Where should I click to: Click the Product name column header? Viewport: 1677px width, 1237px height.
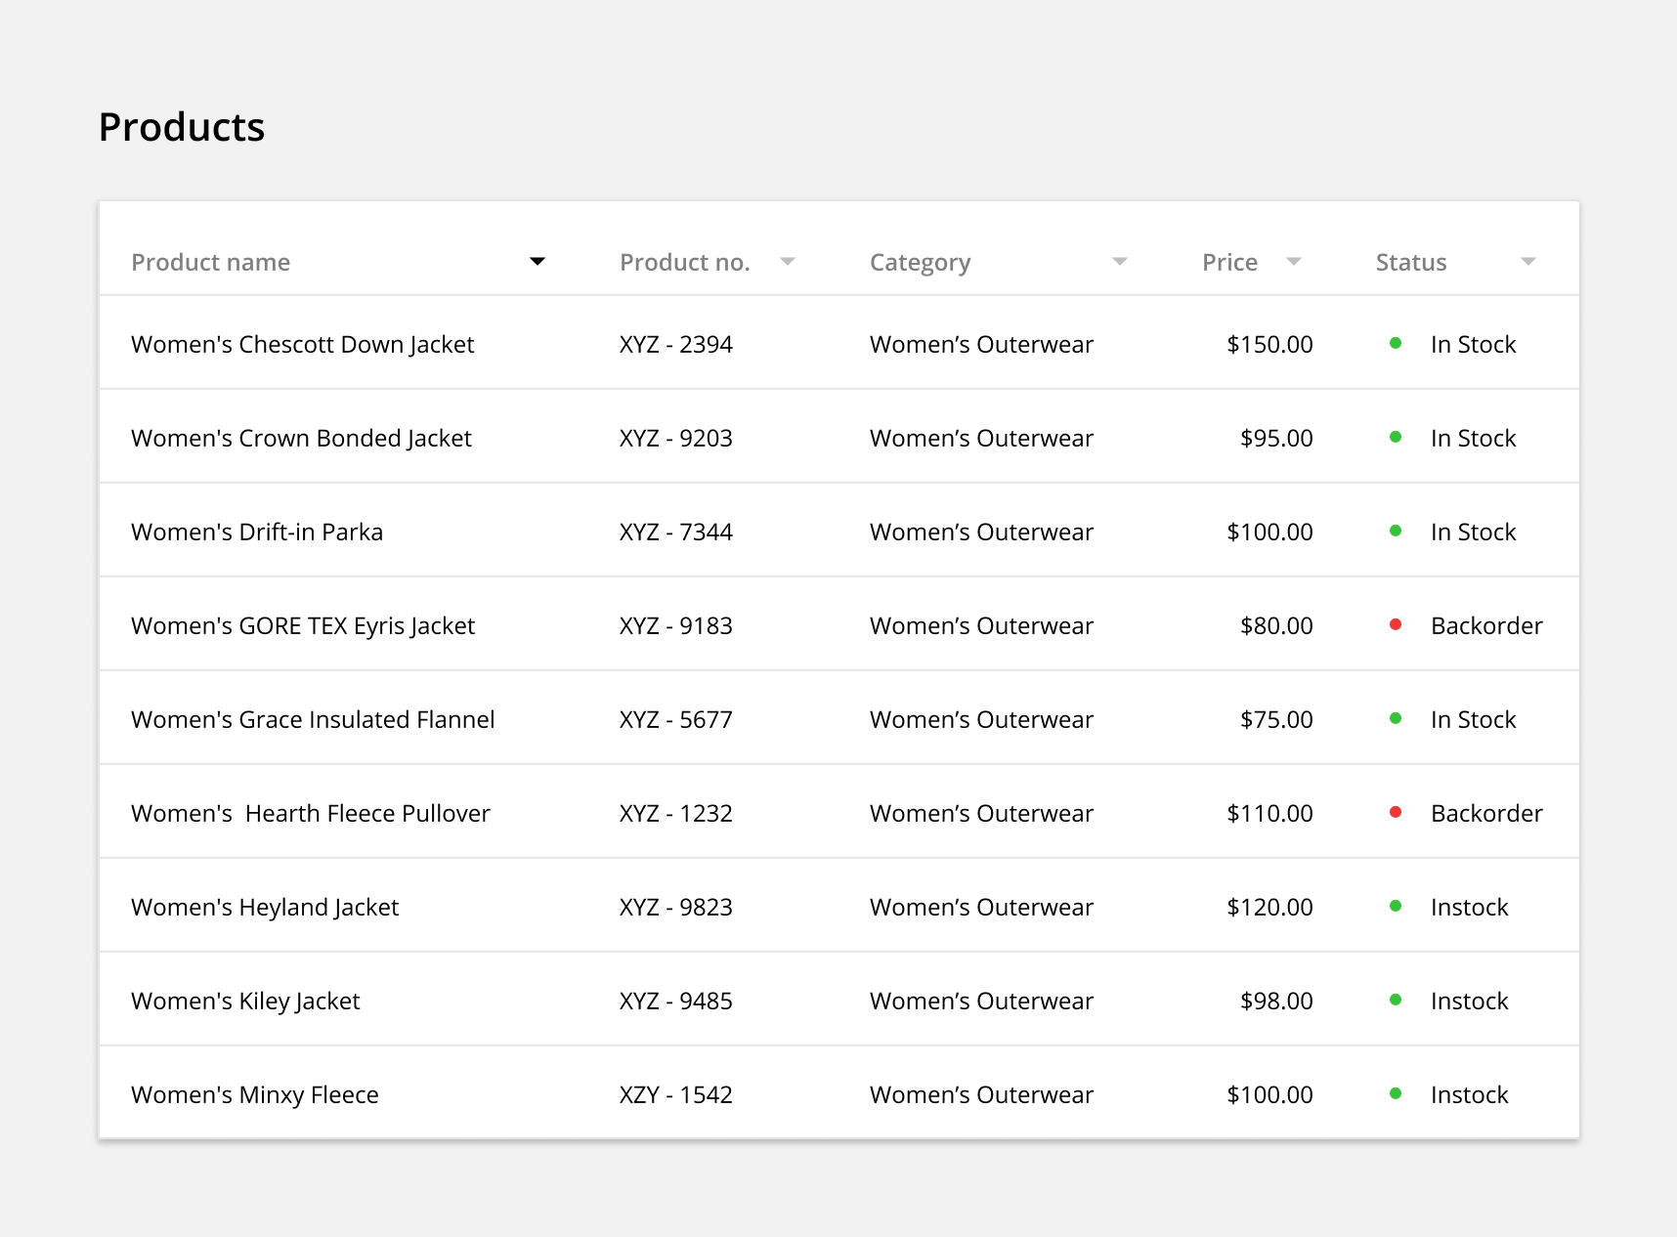211,262
